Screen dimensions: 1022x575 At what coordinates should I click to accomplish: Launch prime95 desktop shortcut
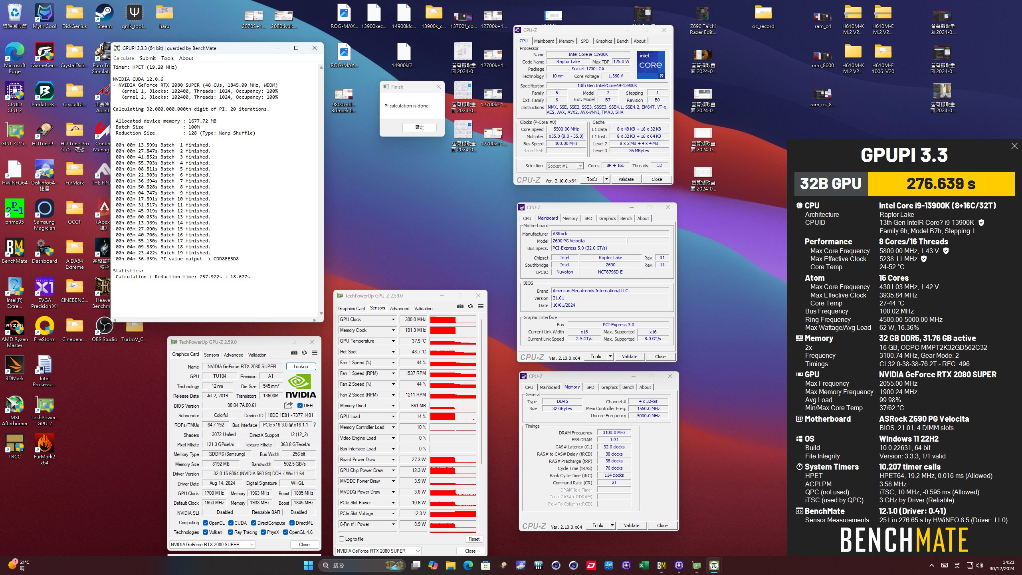tap(15, 212)
